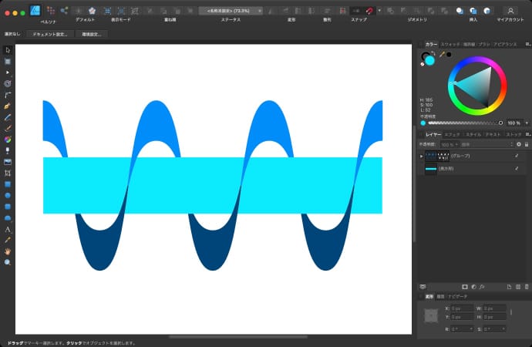Activate the Zoom magnifier tool
The height and width of the screenshot is (347, 532).
click(8, 262)
